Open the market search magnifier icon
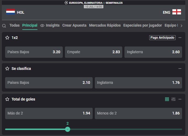The image size is (188, 136). [x=4, y=26]
